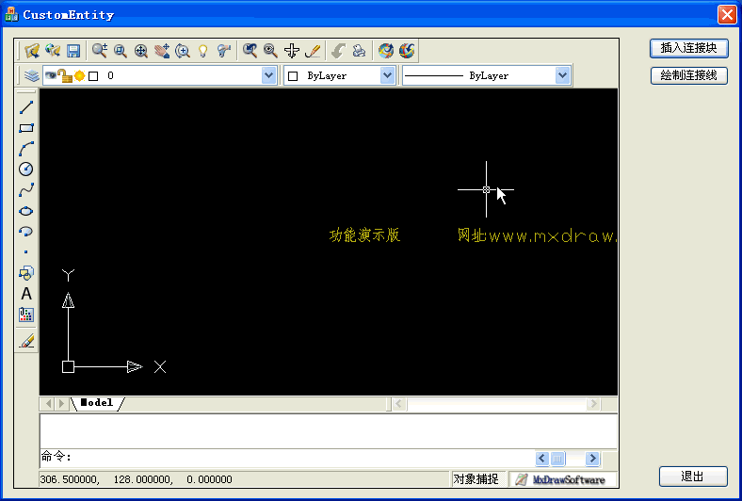Image resolution: width=742 pixels, height=501 pixels.
Task: Expand the layer name dropdown
Action: point(268,76)
